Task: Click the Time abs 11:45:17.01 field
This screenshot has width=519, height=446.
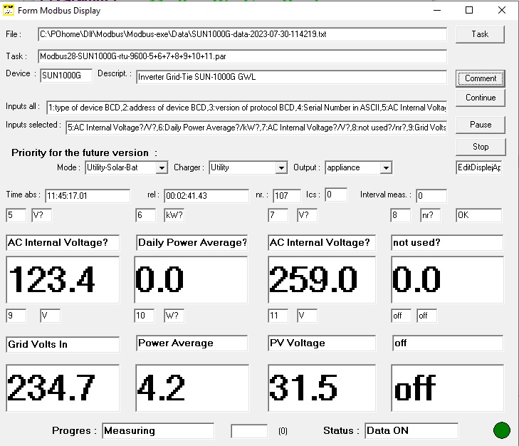Action: point(88,195)
